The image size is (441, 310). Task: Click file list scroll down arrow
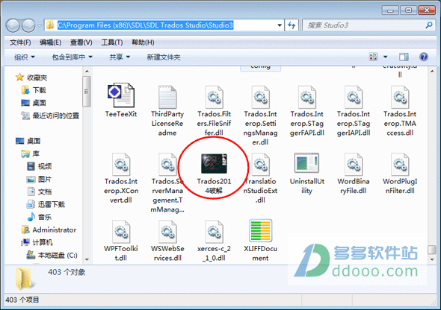click(x=432, y=259)
